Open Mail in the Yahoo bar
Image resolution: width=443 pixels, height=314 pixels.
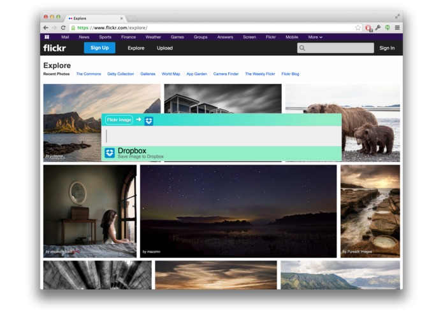click(x=65, y=37)
